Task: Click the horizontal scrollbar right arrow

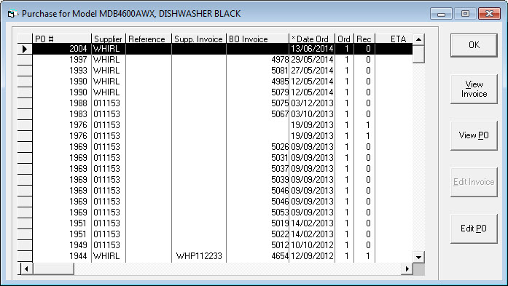Action: click(407, 269)
